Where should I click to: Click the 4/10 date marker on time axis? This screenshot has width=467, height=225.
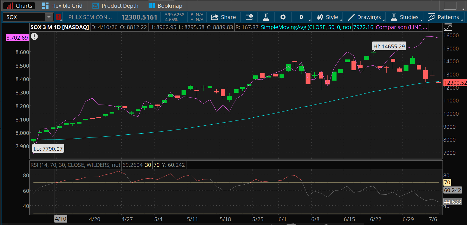pos(61,219)
